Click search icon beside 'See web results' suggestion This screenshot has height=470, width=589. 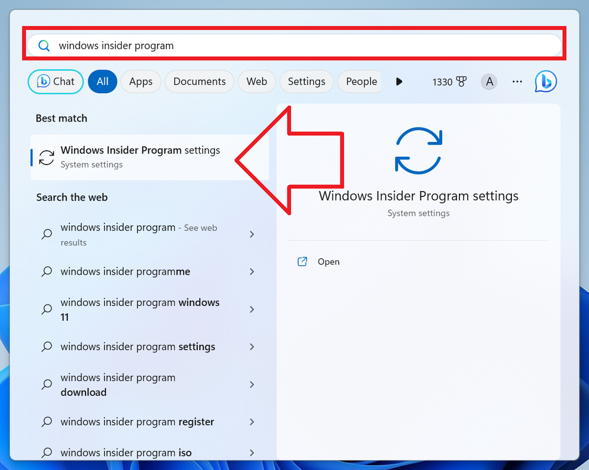(x=47, y=234)
